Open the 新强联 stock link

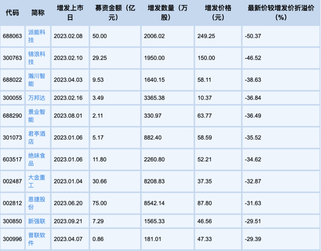(37, 221)
